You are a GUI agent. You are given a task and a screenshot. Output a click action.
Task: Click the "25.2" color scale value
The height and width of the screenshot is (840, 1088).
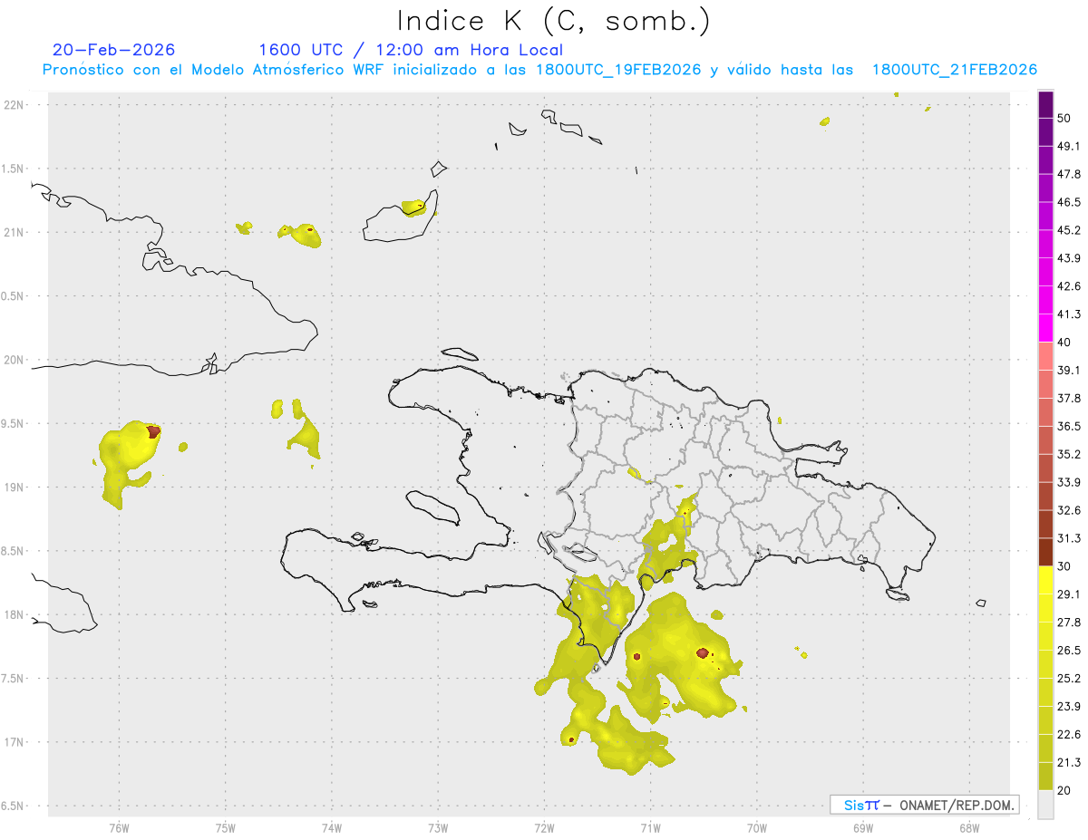click(1069, 678)
